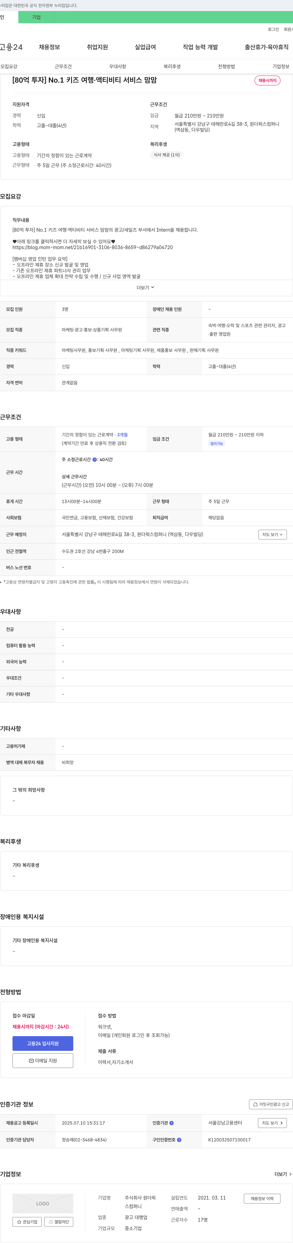Jump to 우대사항 section tab

(118, 67)
